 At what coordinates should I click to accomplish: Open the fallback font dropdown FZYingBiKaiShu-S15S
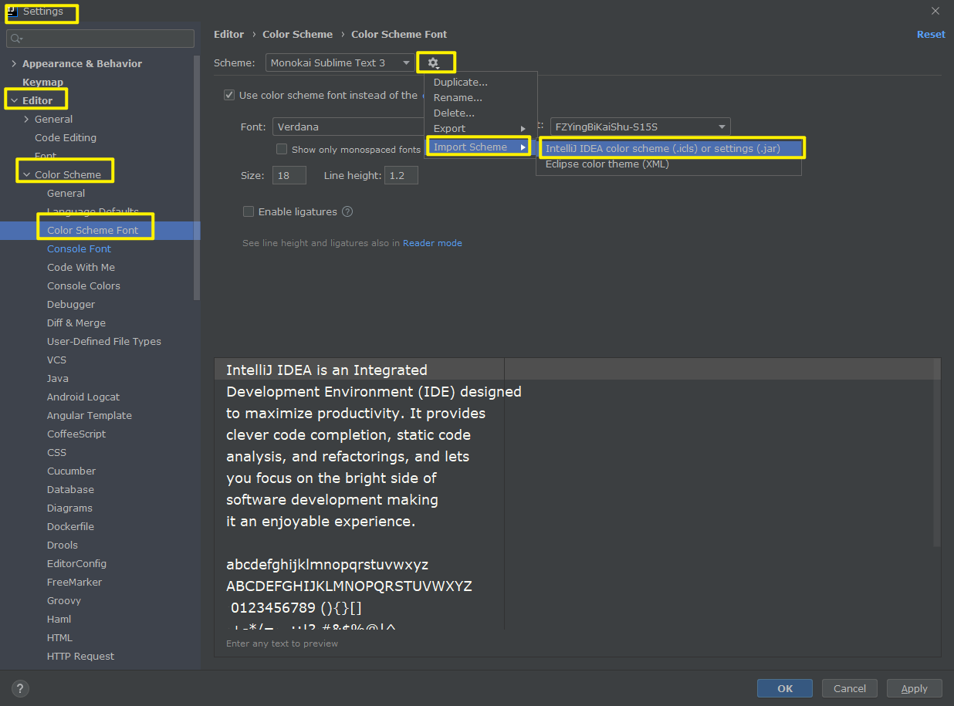click(640, 127)
